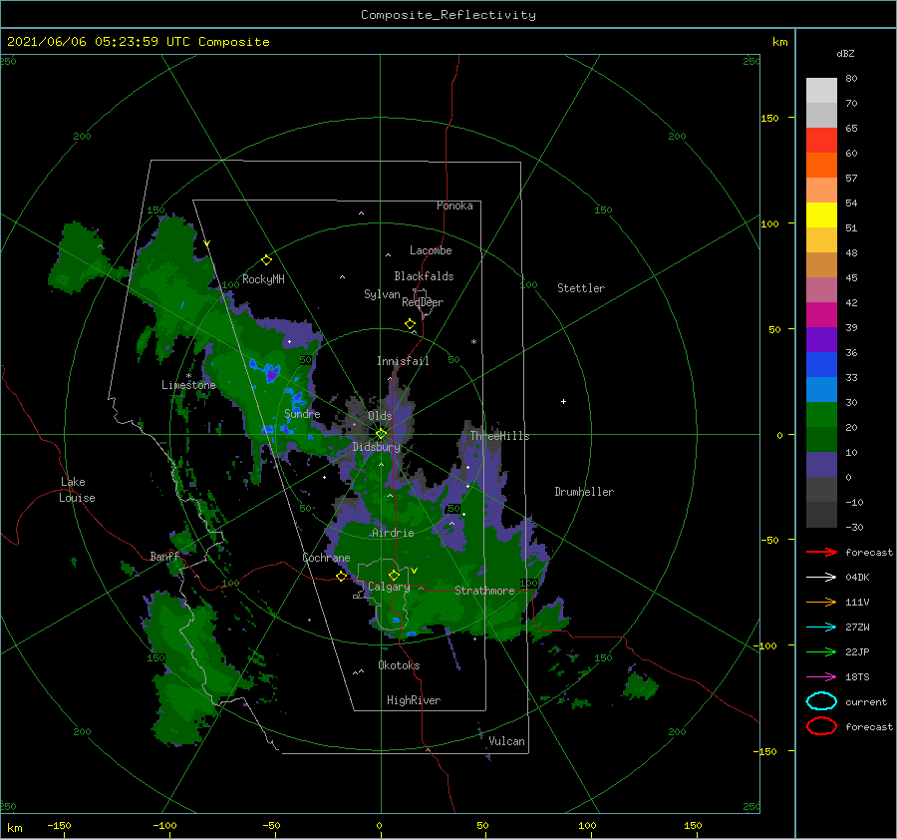897x839 pixels.
Task: Click the 65 dBZ red swatch
Action: [821, 141]
